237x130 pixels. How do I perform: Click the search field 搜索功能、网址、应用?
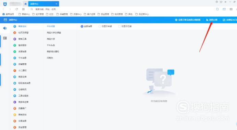pyautogui.click(x=46, y=9)
